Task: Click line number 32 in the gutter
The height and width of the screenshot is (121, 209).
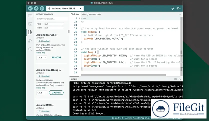Action: click(75, 52)
